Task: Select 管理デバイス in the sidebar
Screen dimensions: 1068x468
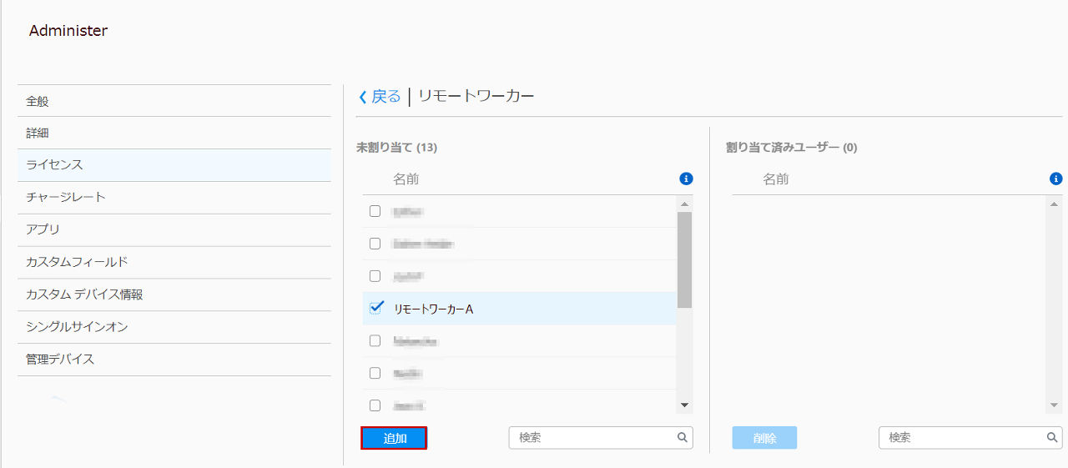Action: coord(60,360)
